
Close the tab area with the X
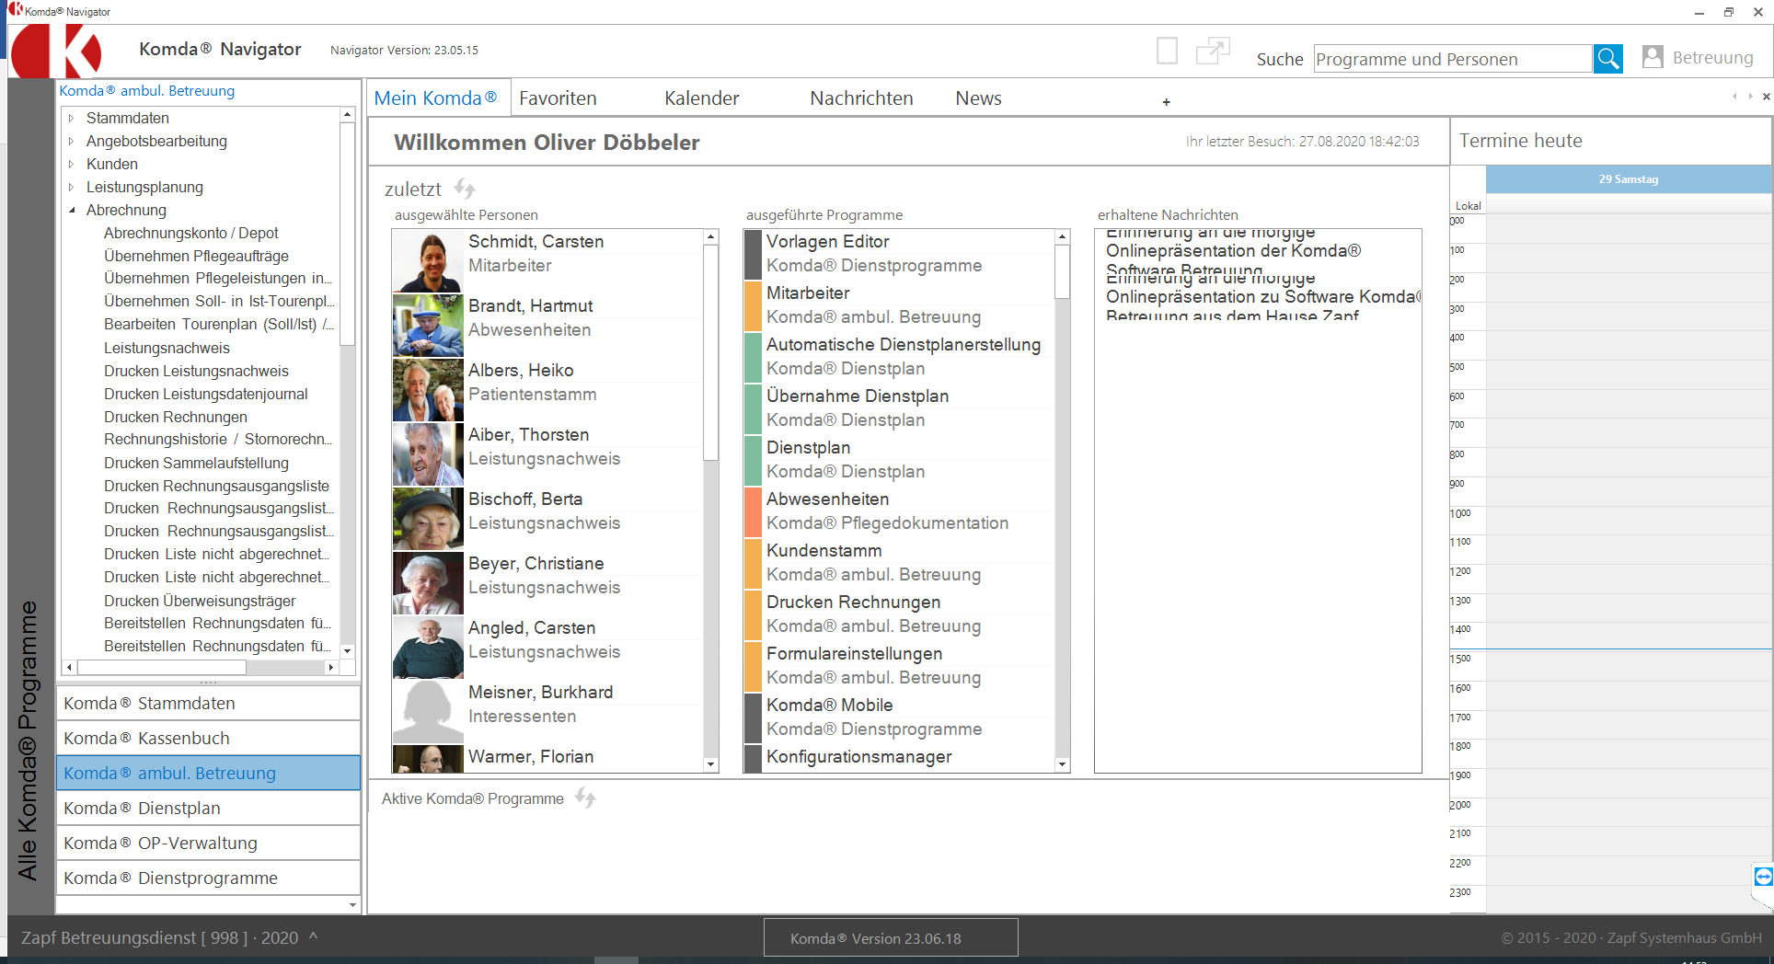pos(1766,97)
